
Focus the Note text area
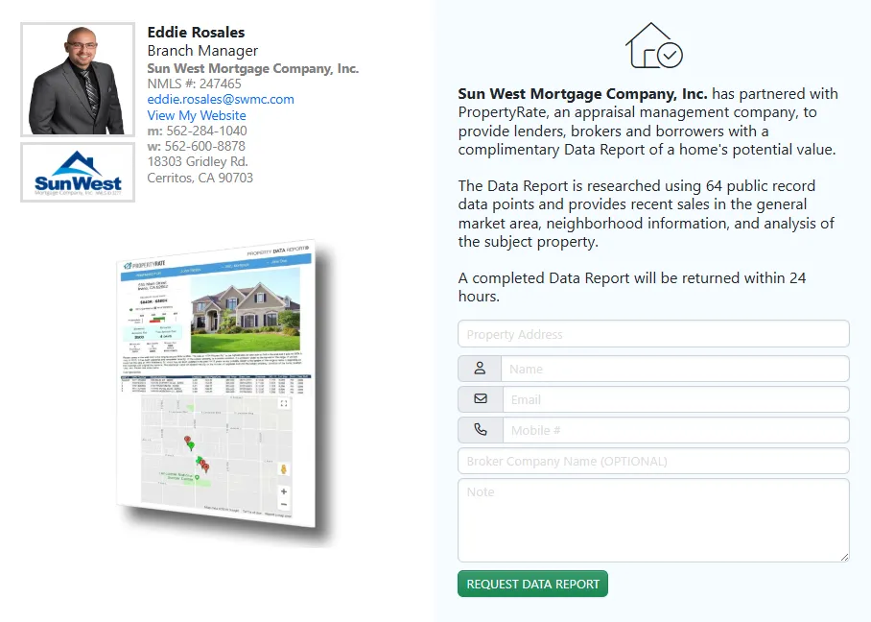[x=653, y=520]
